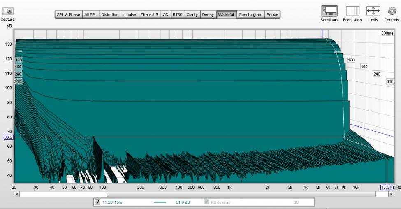Select the Scope tab
This screenshot has width=401, height=209.
tap(272, 14)
